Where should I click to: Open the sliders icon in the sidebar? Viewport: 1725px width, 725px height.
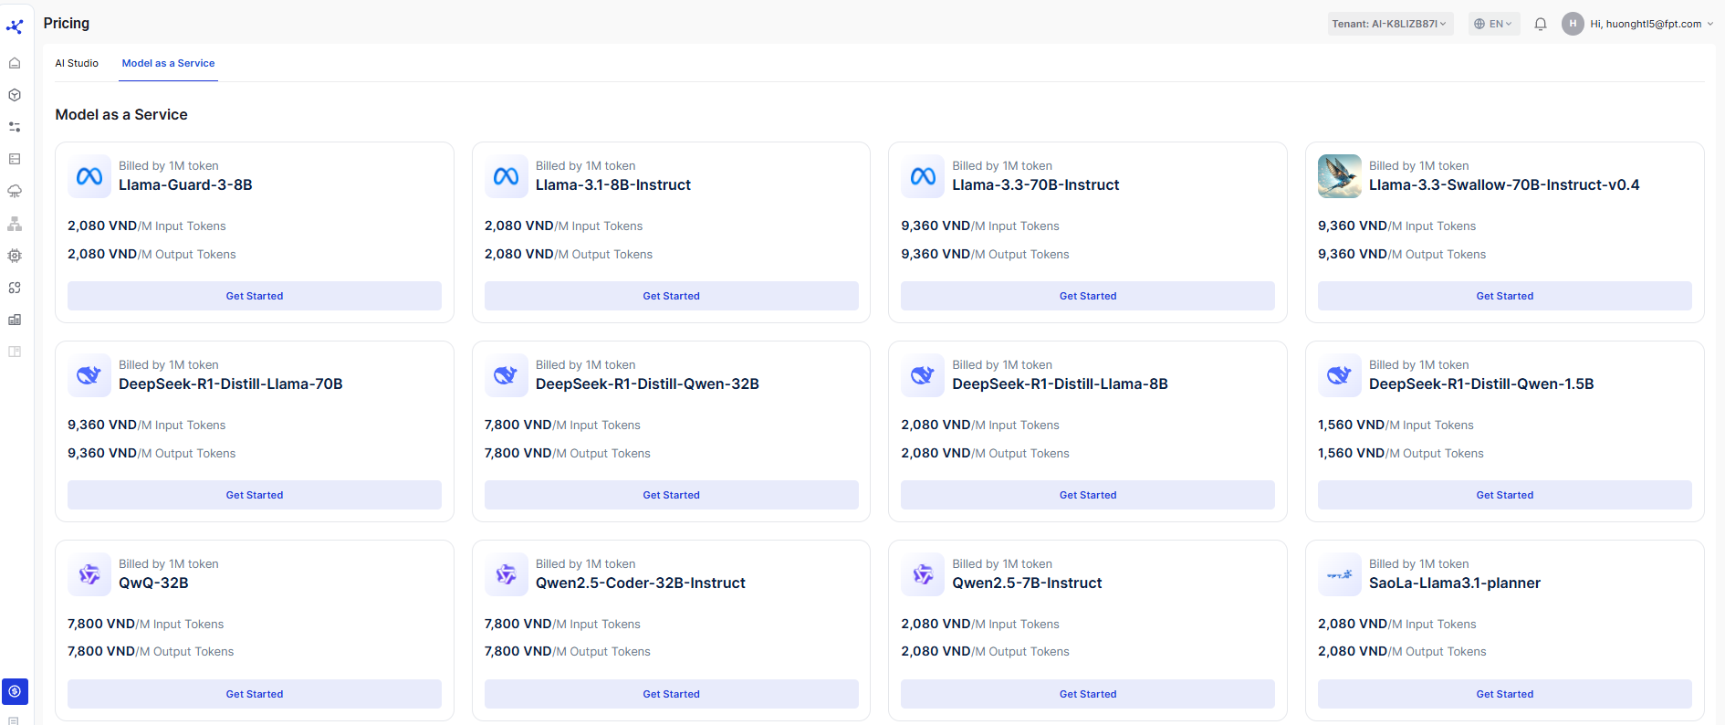(15, 127)
